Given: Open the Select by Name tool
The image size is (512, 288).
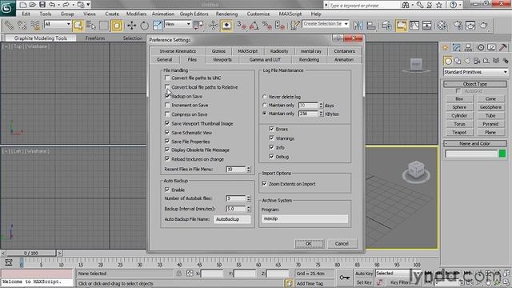Looking at the screenshot, I should pyautogui.click(x=91, y=26).
